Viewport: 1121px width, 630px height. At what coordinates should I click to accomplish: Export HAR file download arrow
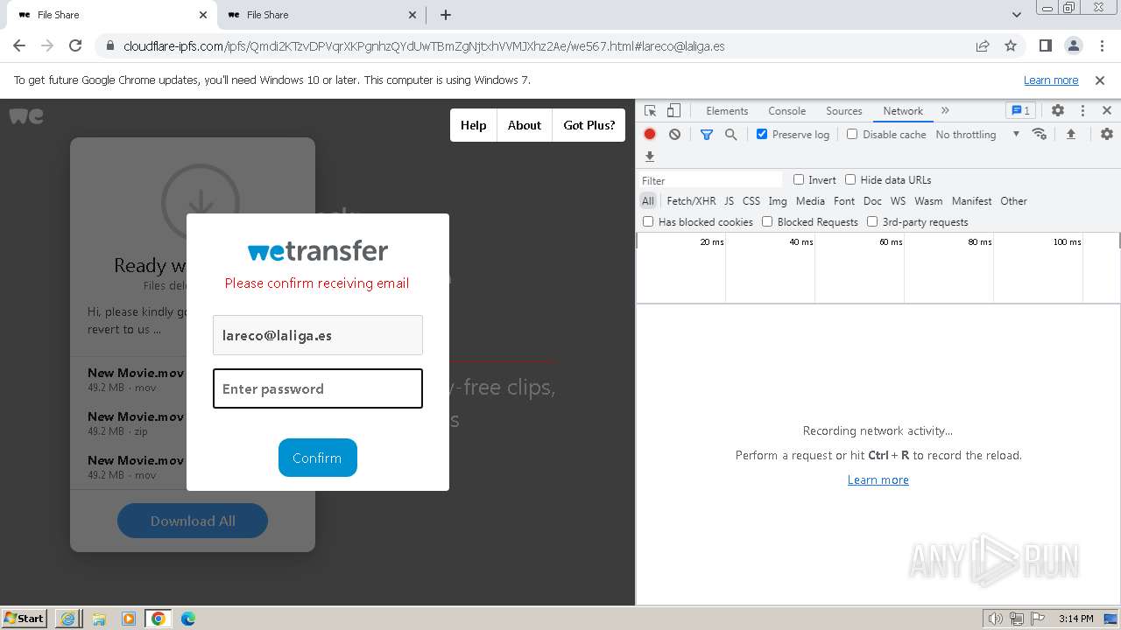click(x=650, y=157)
